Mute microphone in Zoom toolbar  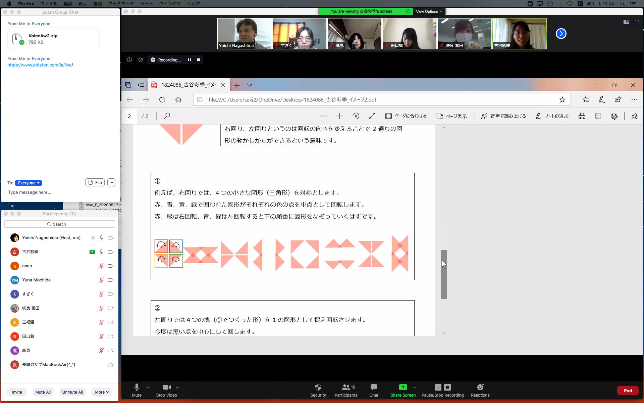(x=137, y=387)
